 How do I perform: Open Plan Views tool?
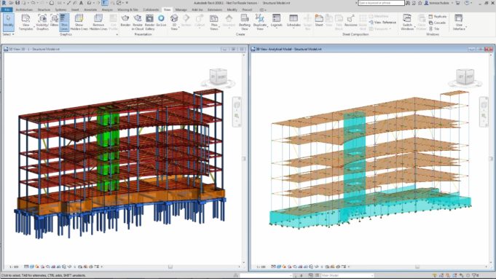pyautogui.click(x=214, y=22)
